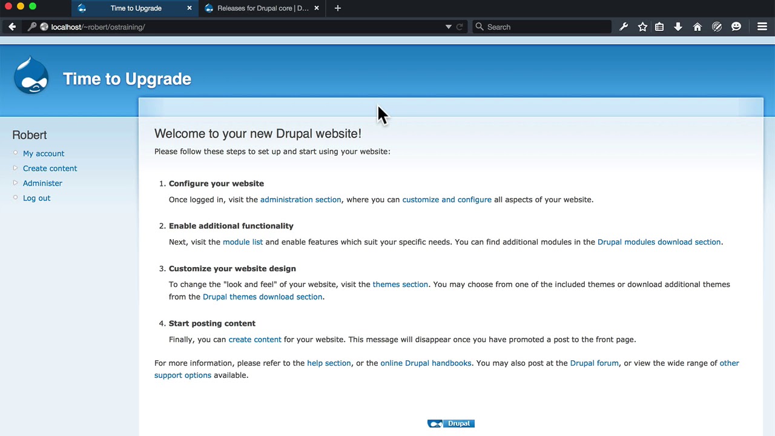Screen dimensions: 775x436
Task: Open online Drupal handbooks link
Action: click(x=426, y=363)
